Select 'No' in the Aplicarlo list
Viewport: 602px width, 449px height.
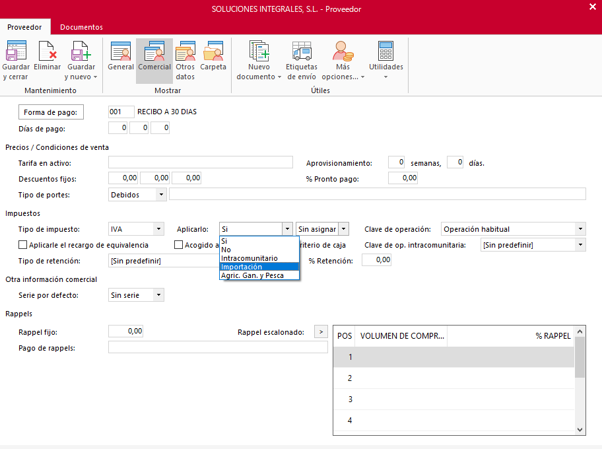tap(259, 250)
